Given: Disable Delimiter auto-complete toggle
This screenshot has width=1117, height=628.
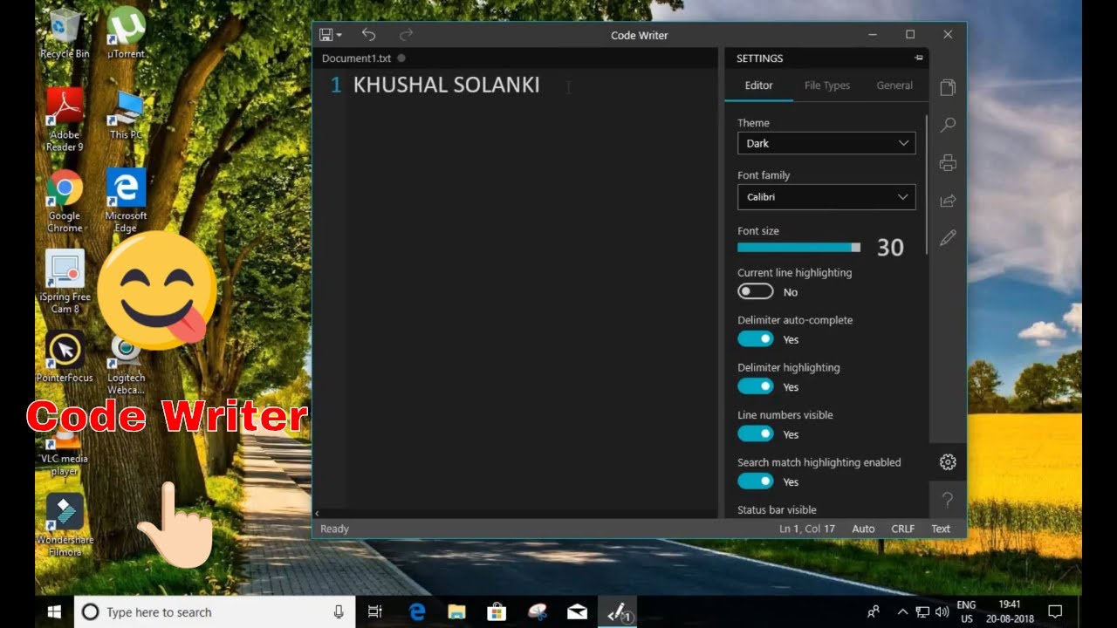Looking at the screenshot, I should (756, 339).
